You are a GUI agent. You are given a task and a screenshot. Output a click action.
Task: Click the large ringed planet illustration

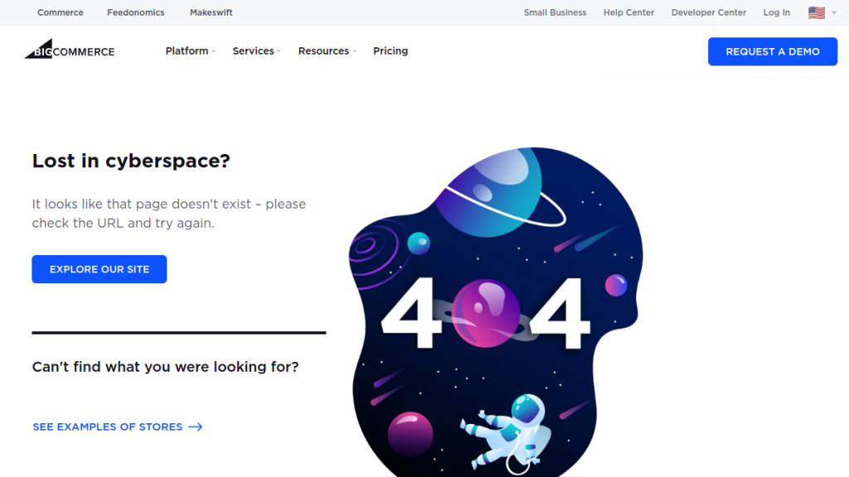489,190
